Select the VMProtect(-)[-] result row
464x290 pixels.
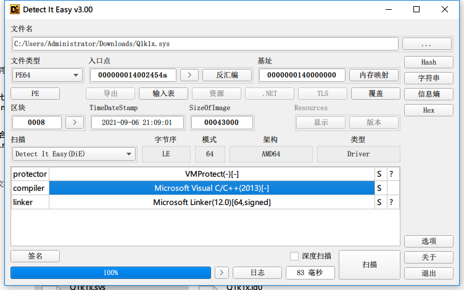point(212,174)
